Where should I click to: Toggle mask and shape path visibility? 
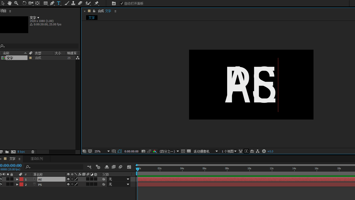(120, 151)
